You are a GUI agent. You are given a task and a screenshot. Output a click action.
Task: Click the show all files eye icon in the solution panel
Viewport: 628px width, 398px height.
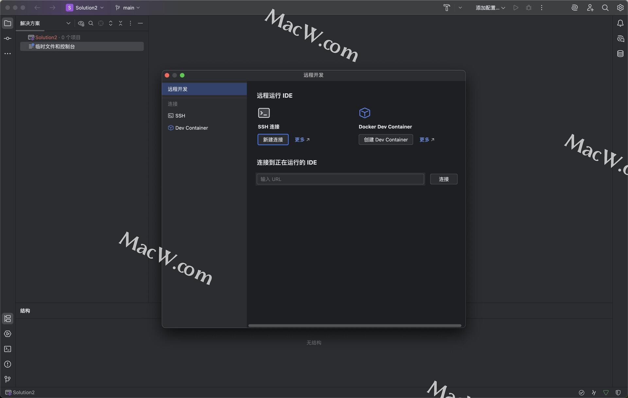coord(81,23)
